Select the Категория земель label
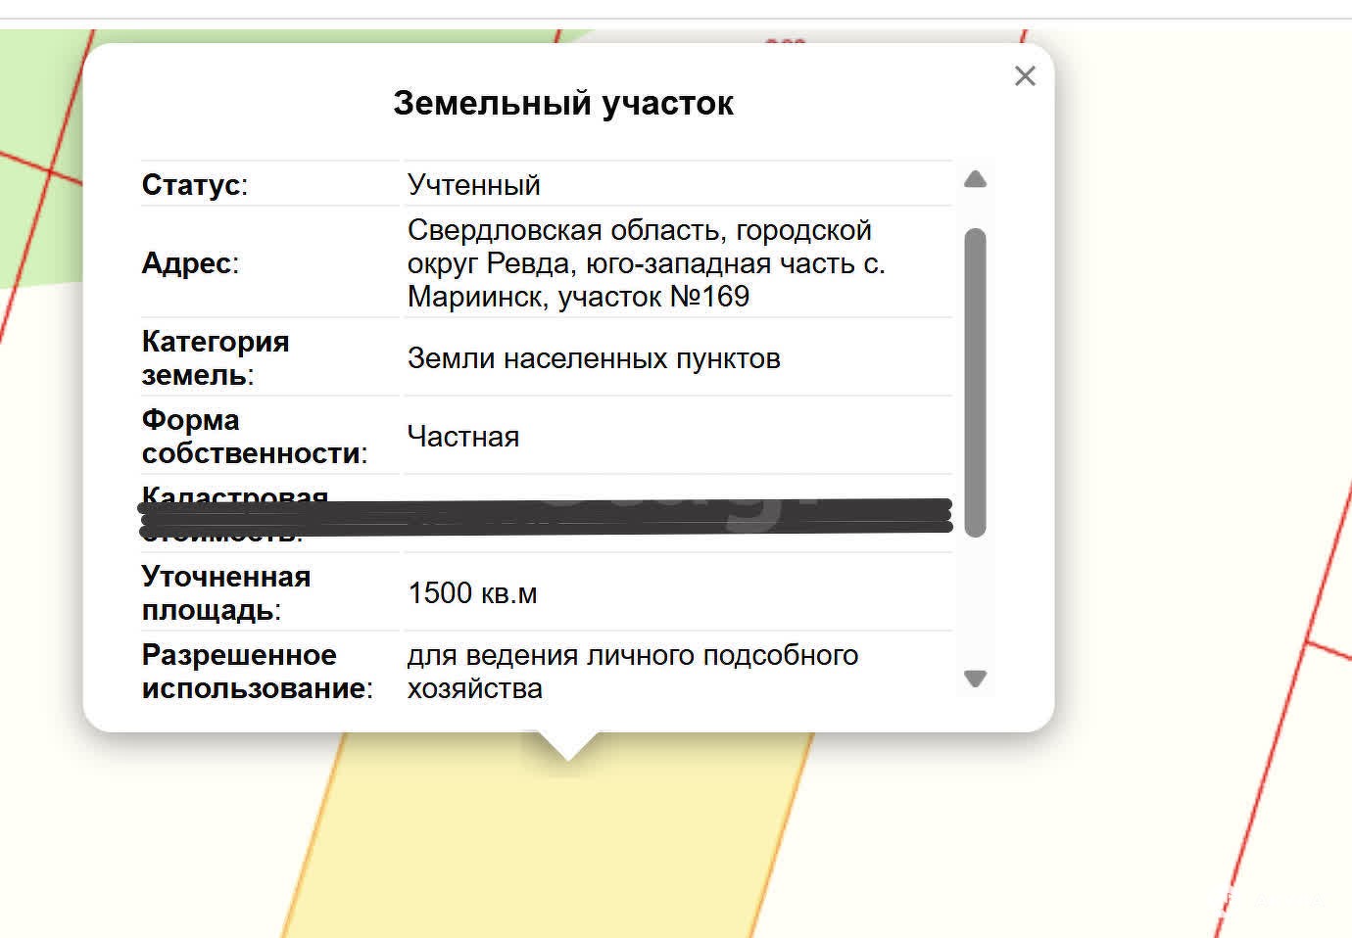1352x938 pixels. point(216,358)
